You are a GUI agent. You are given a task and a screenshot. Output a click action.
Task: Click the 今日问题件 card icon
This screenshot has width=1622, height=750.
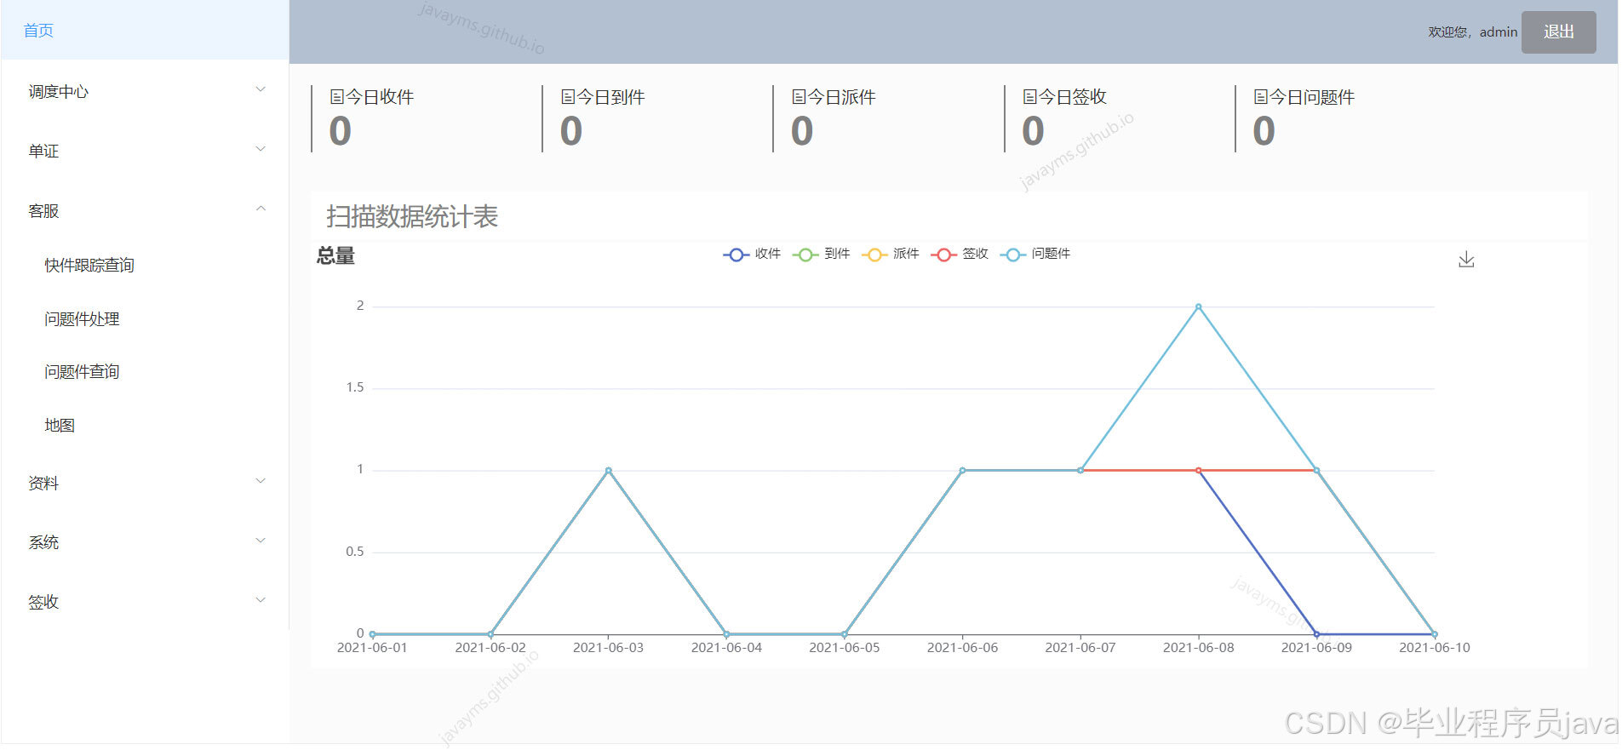pos(1261,97)
